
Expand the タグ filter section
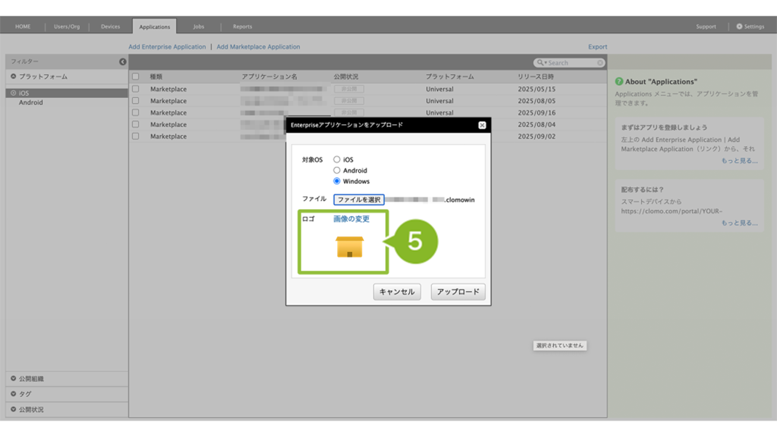(14, 394)
